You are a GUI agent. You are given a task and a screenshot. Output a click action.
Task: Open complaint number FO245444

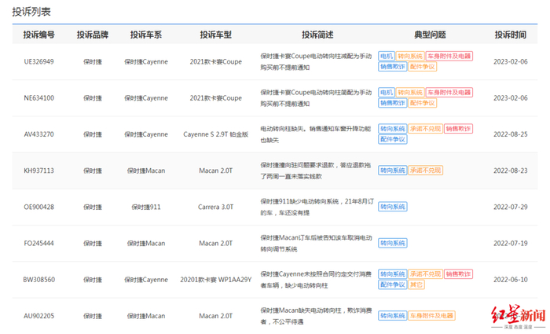point(39,244)
